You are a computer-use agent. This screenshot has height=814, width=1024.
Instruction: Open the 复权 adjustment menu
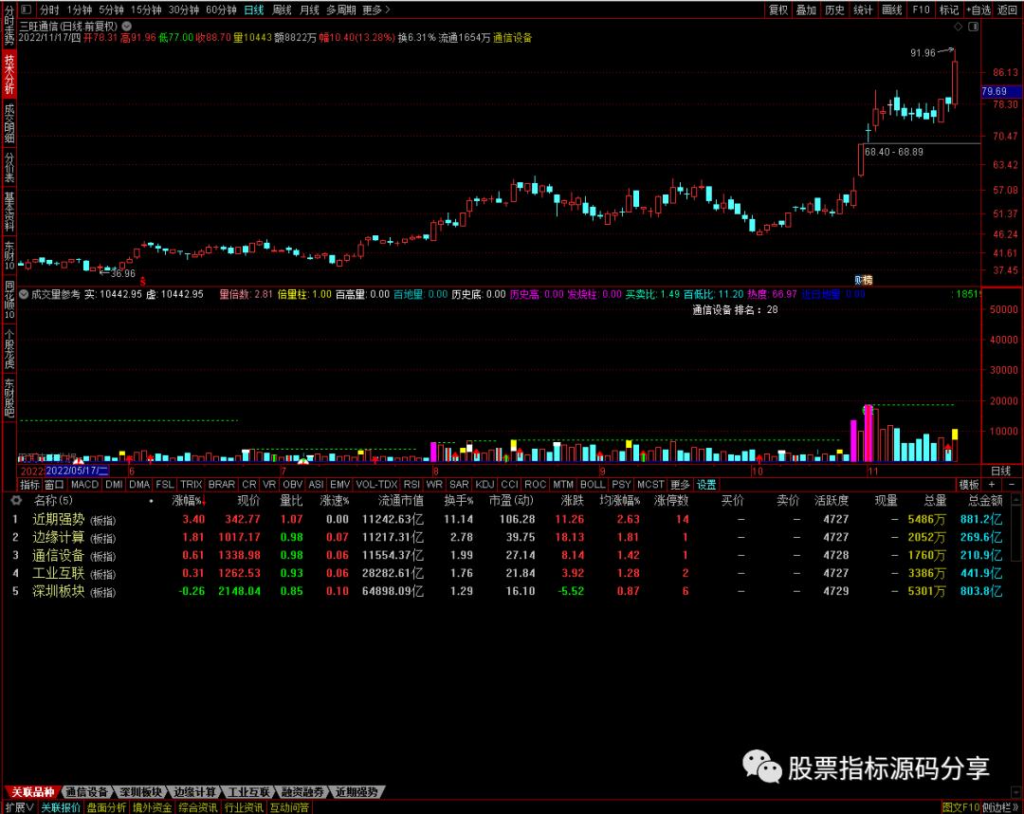point(777,9)
